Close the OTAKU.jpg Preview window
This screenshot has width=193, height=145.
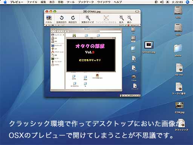pos(47,12)
